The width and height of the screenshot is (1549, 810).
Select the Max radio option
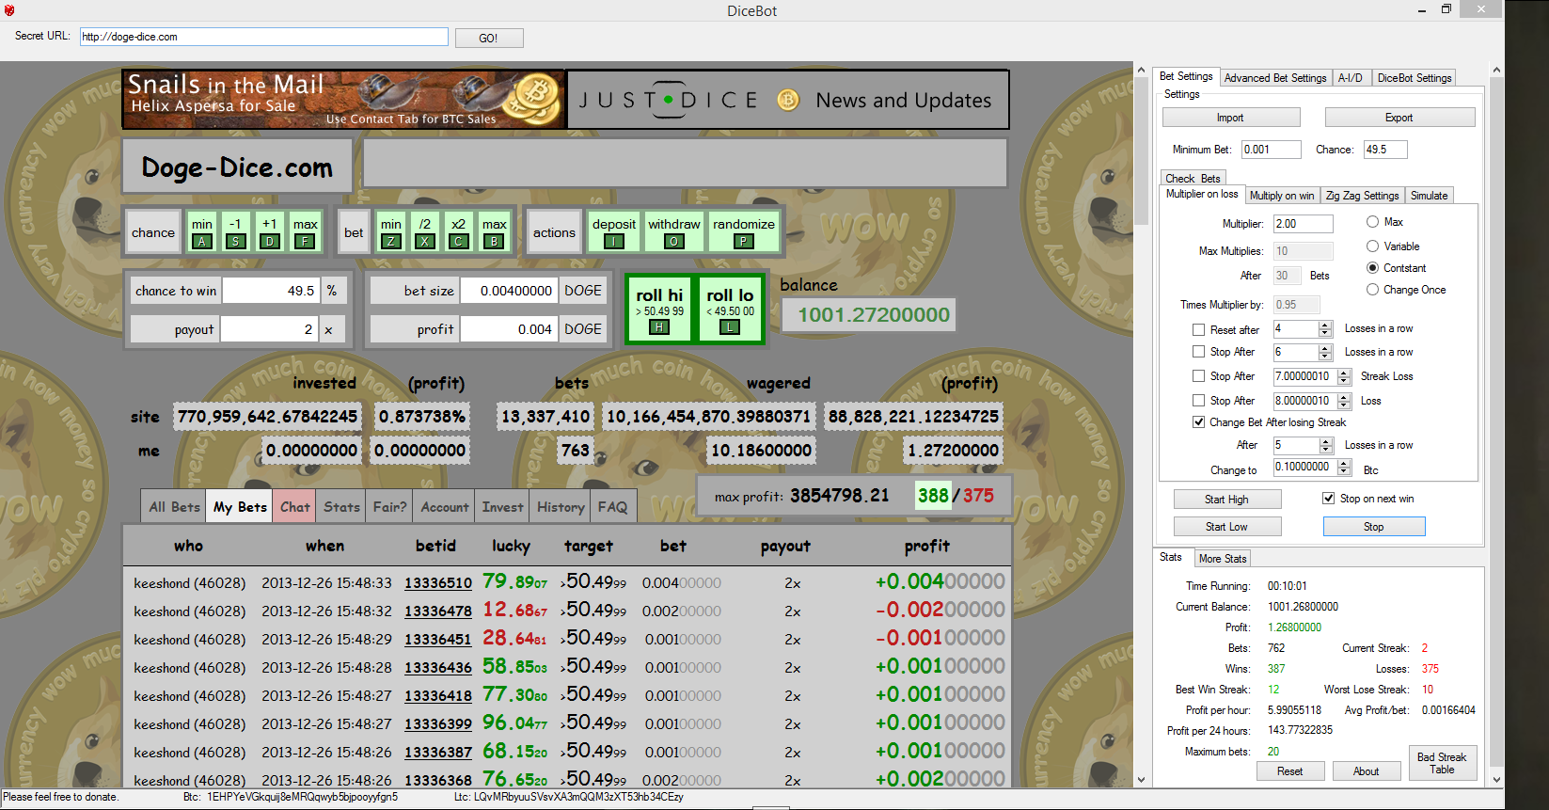(x=1372, y=222)
